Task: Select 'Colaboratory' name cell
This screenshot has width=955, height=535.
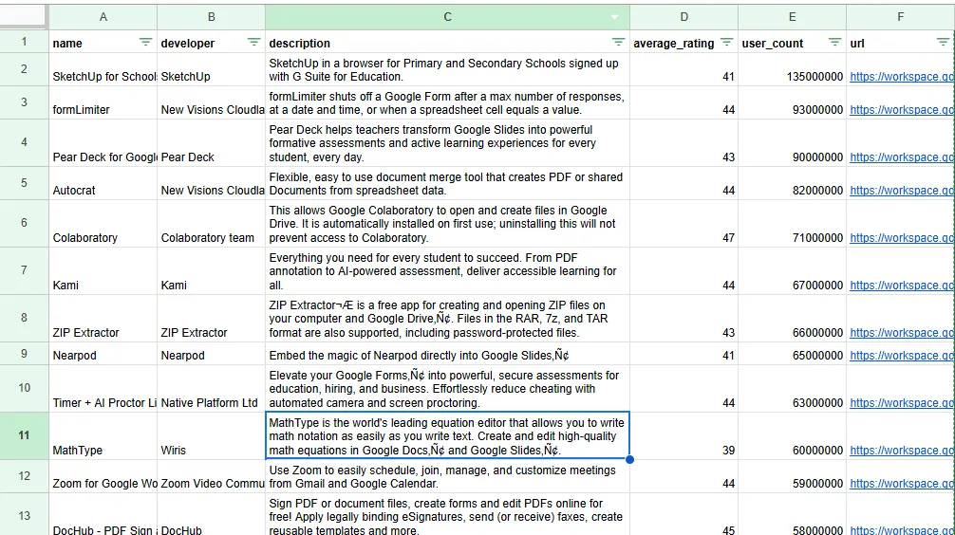Action: (103, 223)
